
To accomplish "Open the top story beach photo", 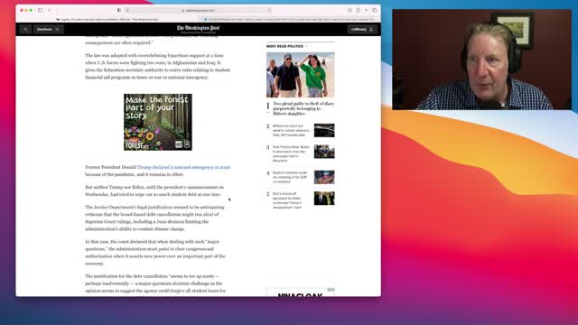I will point(301,75).
